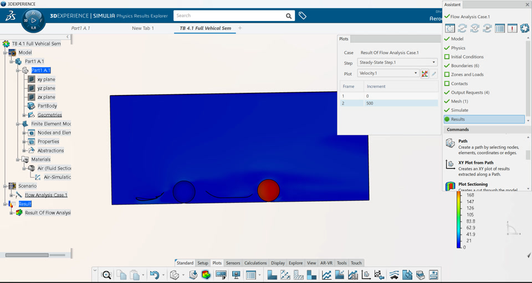Select frame 2 increment 500 row
This screenshot has width=532, height=283.
coord(389,103)
